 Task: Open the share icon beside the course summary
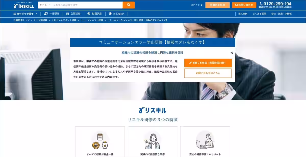point(232,53)
